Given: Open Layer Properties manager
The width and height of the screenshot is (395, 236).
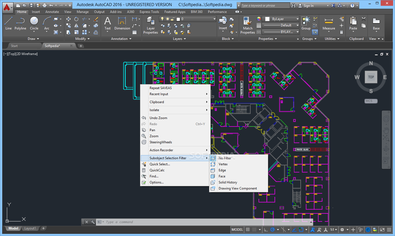Looking at the screenshot, I should 150,25.
